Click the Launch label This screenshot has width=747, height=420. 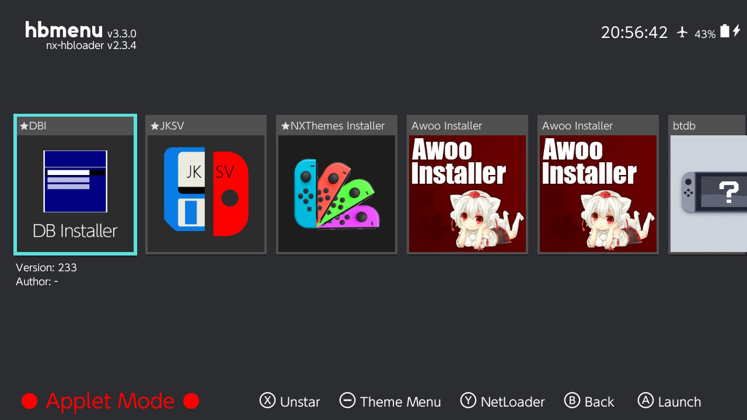(679, 402)
